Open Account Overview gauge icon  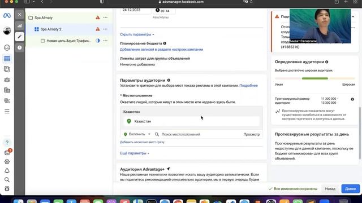pos(7,47)
